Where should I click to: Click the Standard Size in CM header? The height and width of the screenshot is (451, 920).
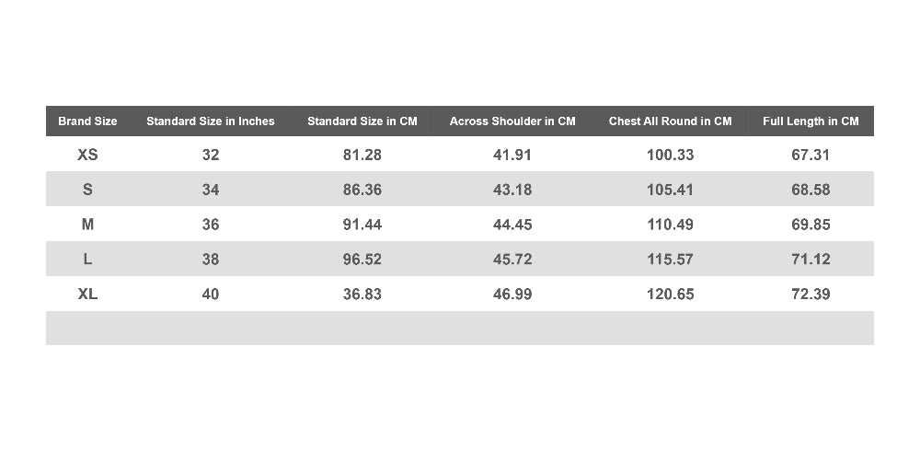(362, 121)
